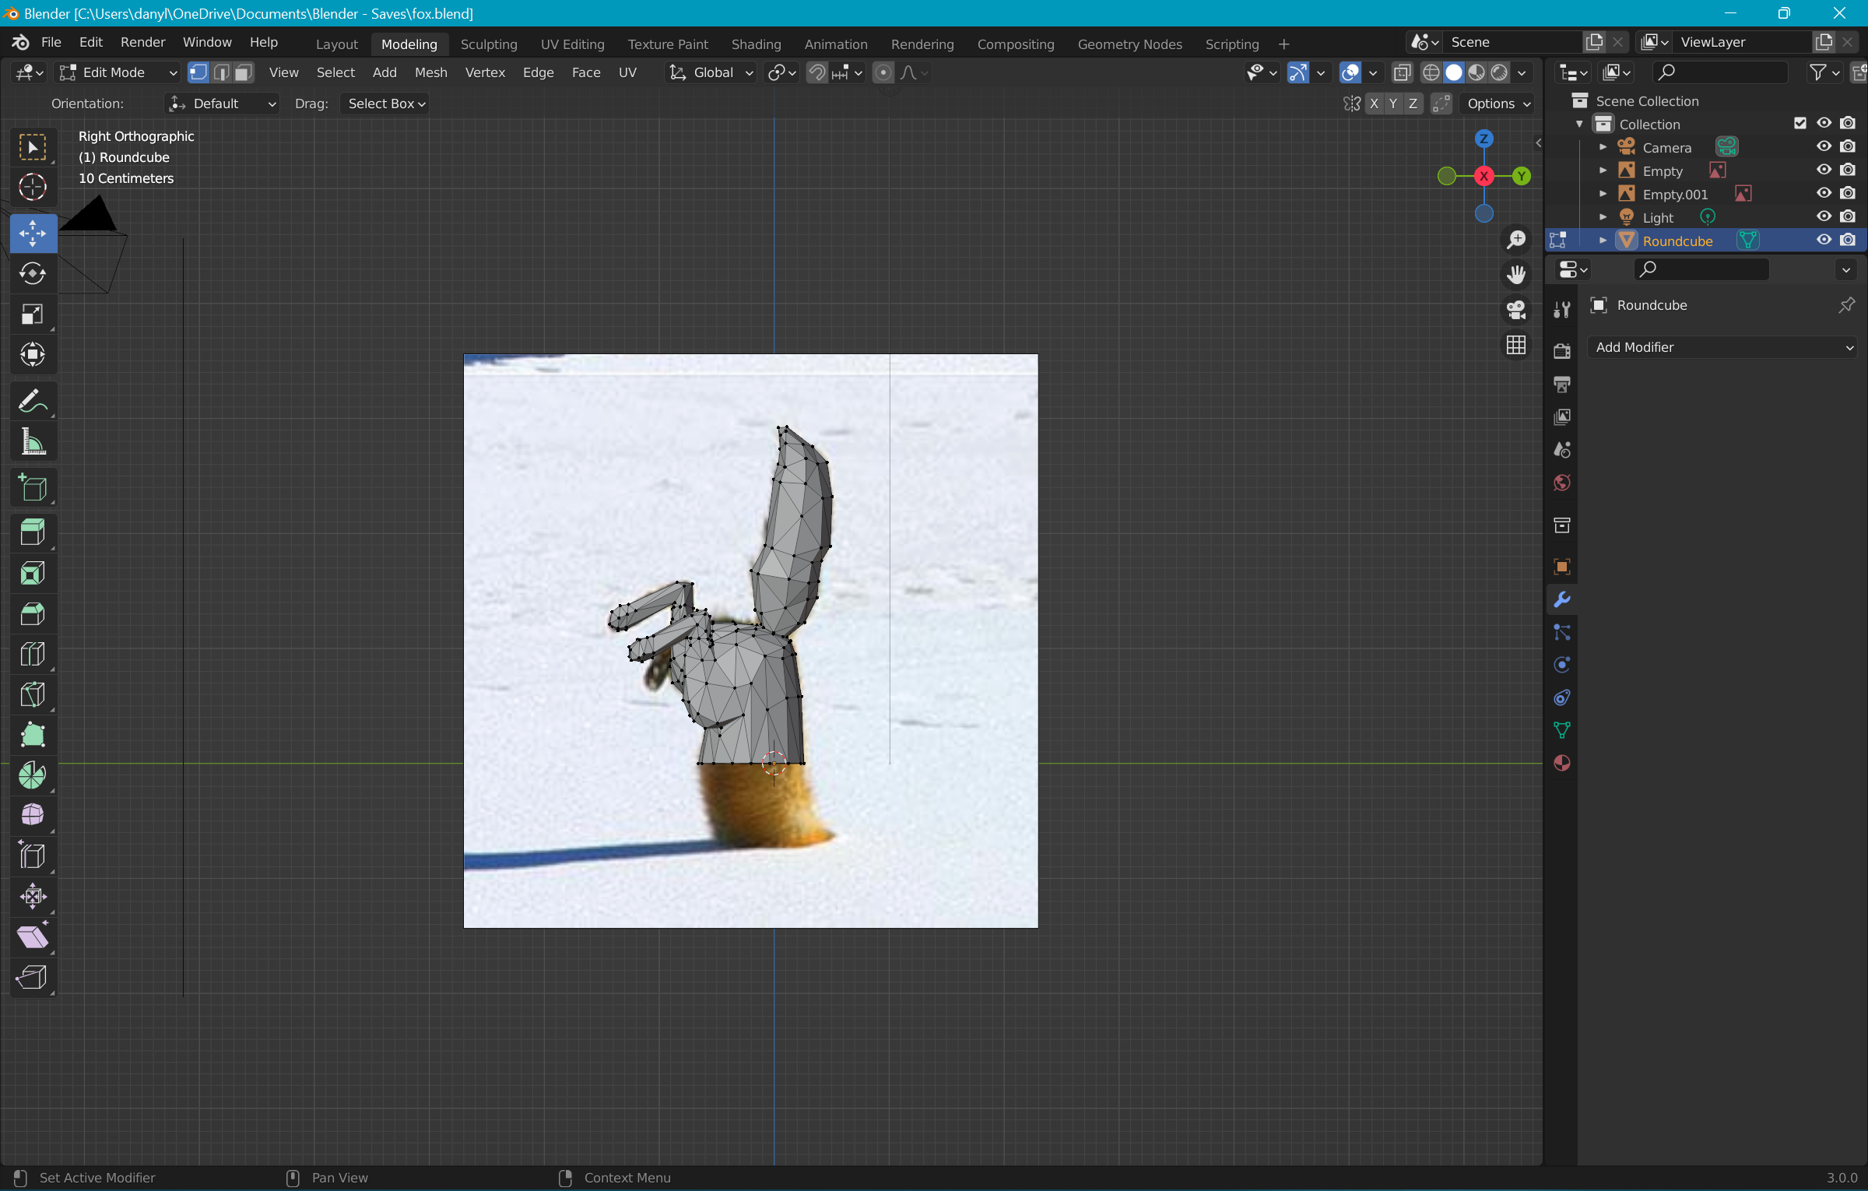Open Drag Select Box dropdown
1868x1191 pixels.
385,104
